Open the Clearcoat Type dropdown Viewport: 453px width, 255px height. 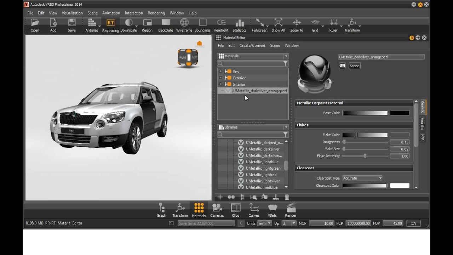[362, 178]
